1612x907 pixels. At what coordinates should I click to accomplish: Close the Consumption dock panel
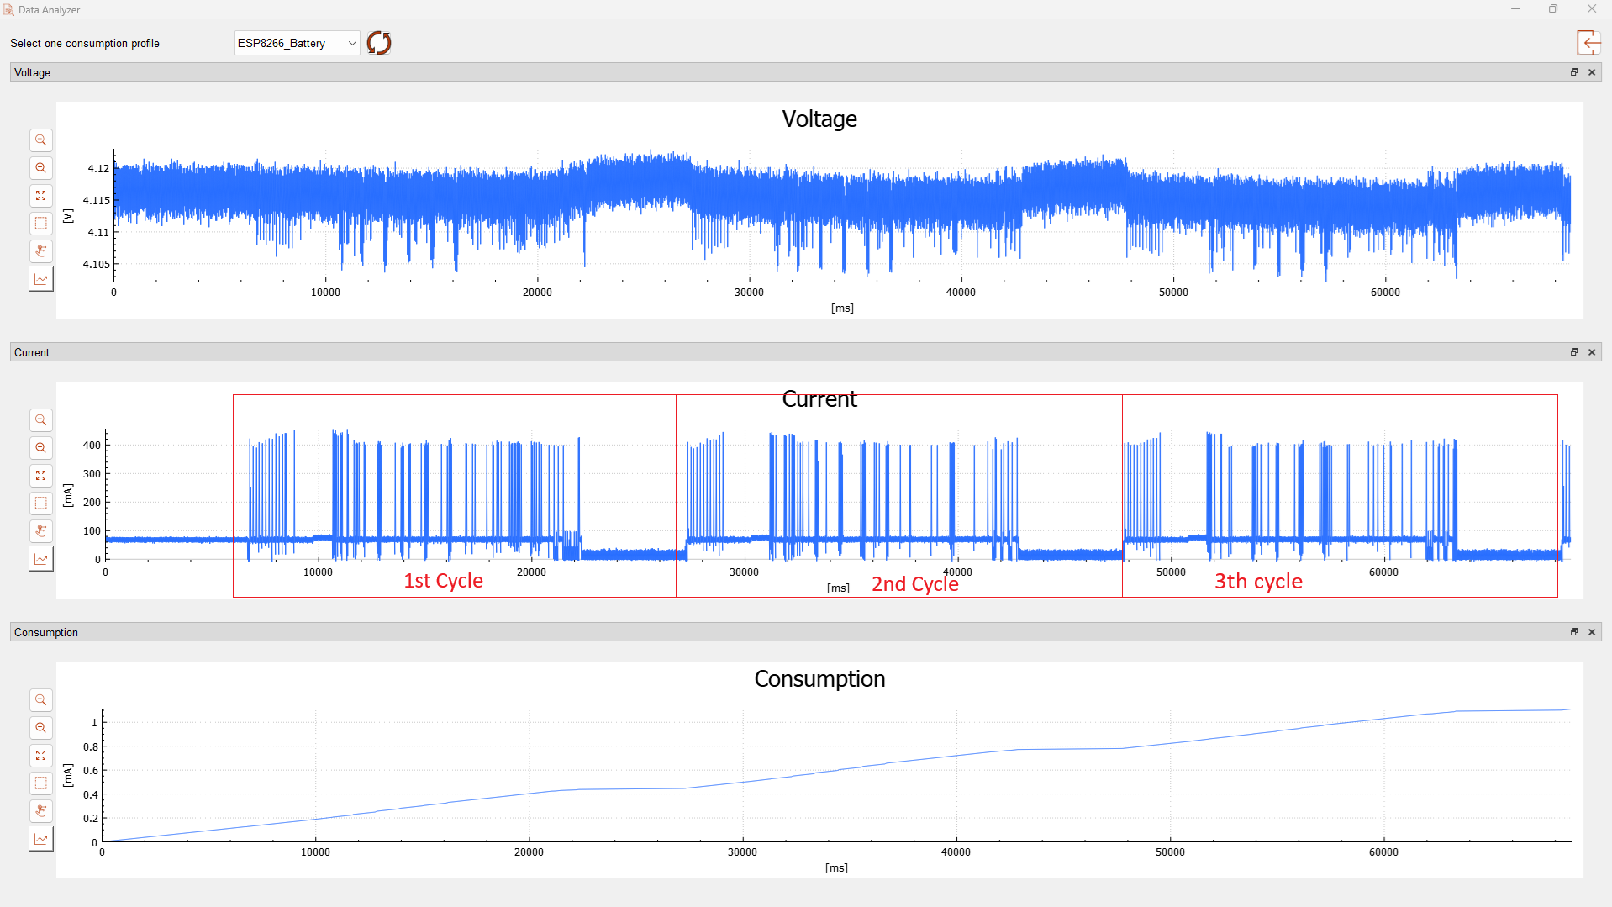pyautogui.click(x=1592, y=632)
